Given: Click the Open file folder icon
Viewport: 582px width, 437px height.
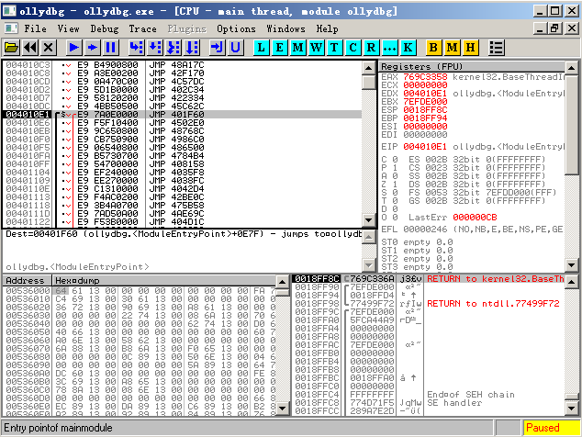Looking at the screenshot, I should tap(12, 48).
